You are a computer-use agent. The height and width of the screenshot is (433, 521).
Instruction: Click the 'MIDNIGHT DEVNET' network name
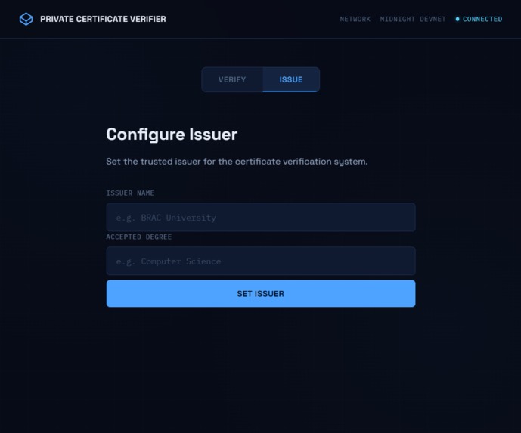(413, 19)
